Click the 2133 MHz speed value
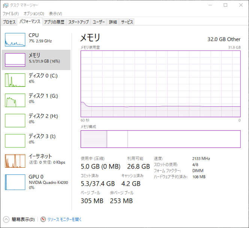The width and height of the screenshot is (249, 228). coord(201,159)
